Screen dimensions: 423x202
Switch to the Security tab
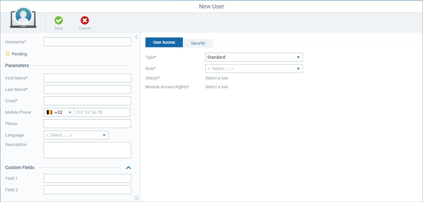(x=198, y=43)
